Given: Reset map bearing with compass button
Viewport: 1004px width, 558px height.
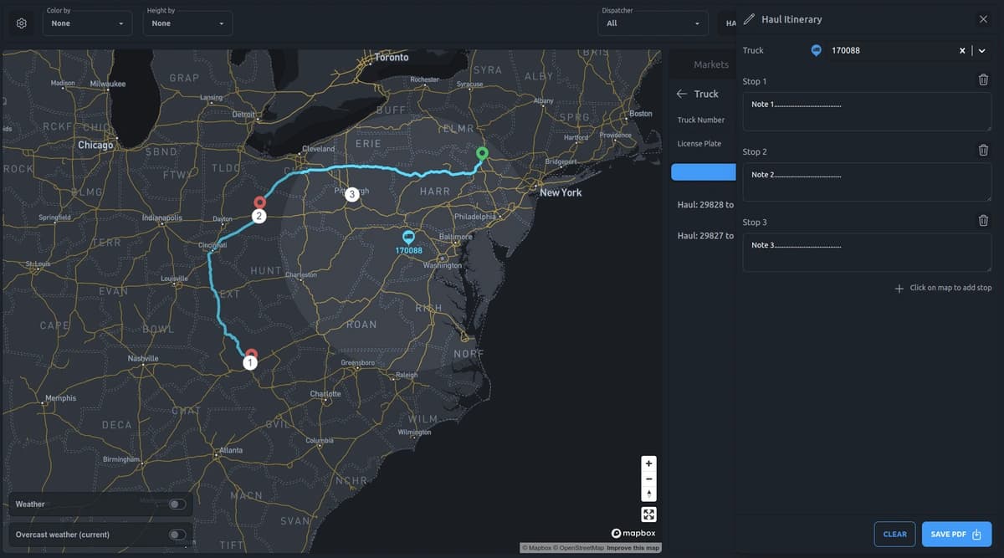Looking at the screenshot, I should [x=649, y=494].
